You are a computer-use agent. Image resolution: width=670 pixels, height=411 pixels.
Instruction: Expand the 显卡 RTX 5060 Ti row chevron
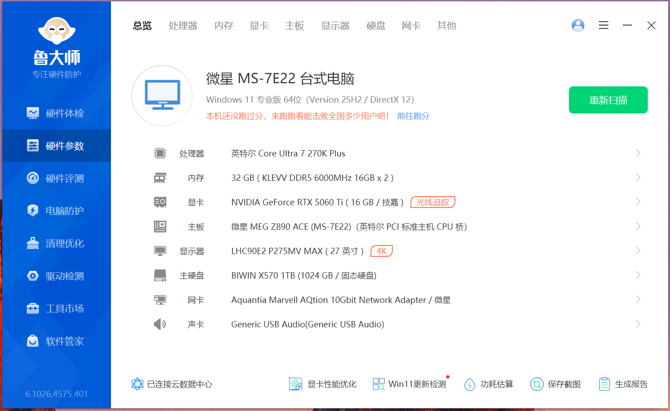[638, 202]
